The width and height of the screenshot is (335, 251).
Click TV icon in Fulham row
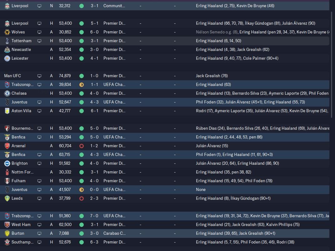[x=39, y=181]
